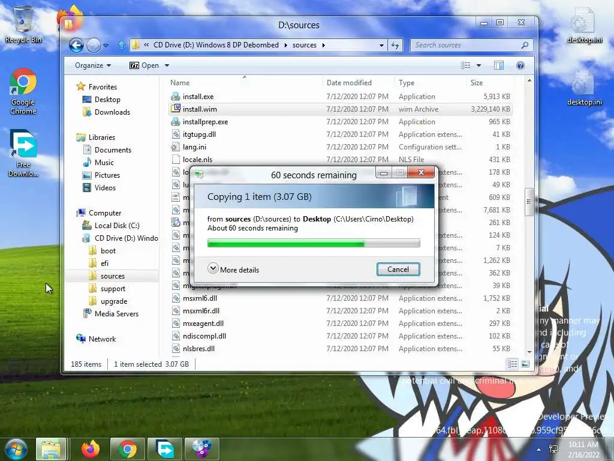The image size is (614, 461).
Task: Select the lang.ini file
Action: click(x=341, y=146)
